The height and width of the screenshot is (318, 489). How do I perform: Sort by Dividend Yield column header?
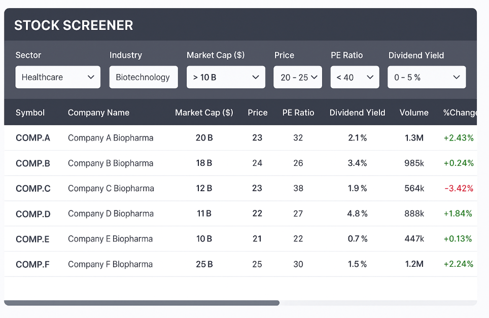click(357, 113)
